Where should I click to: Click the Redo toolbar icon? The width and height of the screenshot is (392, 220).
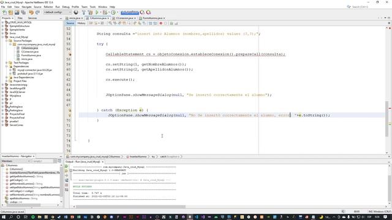[37, 12]
